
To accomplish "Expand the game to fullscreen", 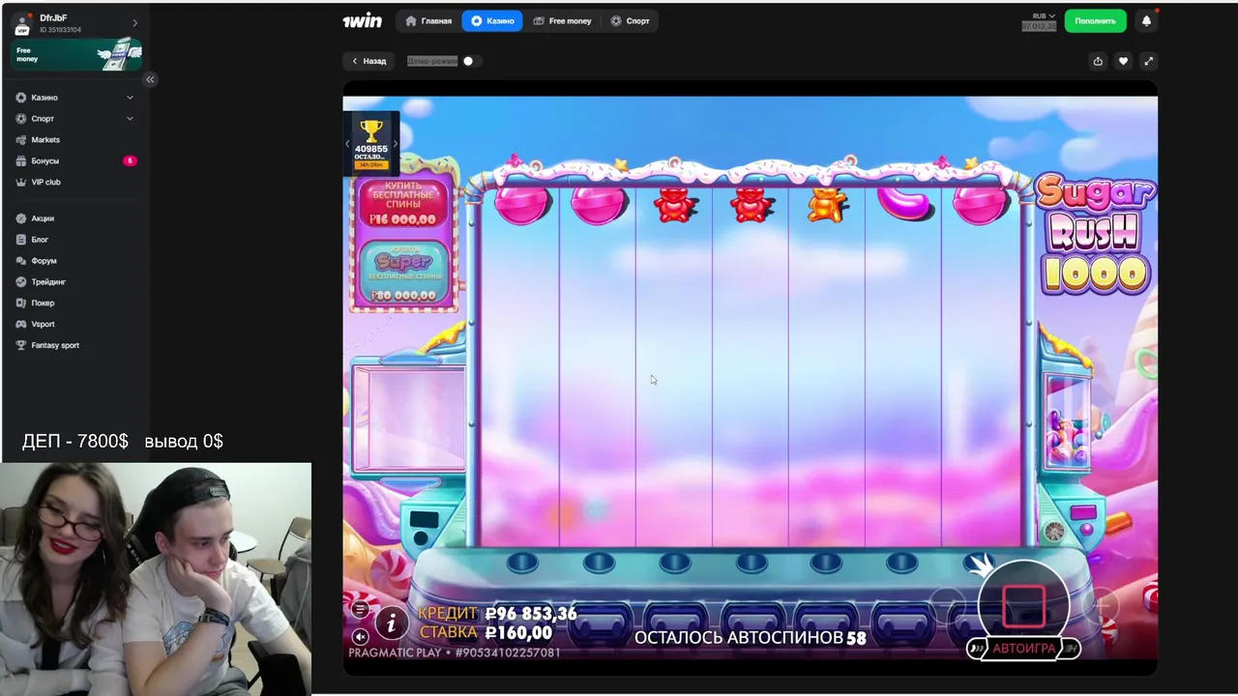I will click(x=1148, y=61).
